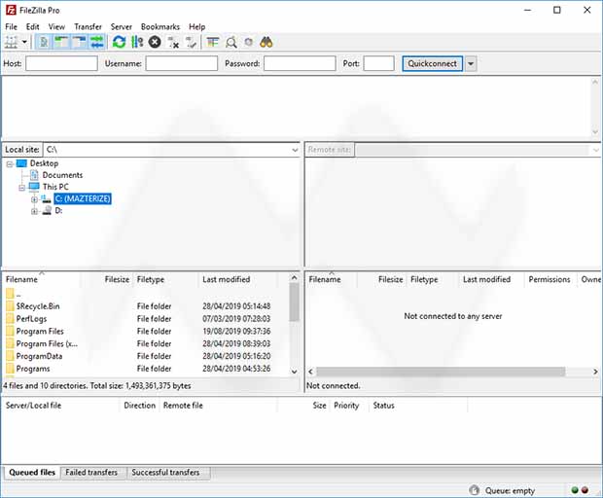Click the red activity indicator dot
The height and width of the screenshot is (498, 603).
tap(585, 490)
